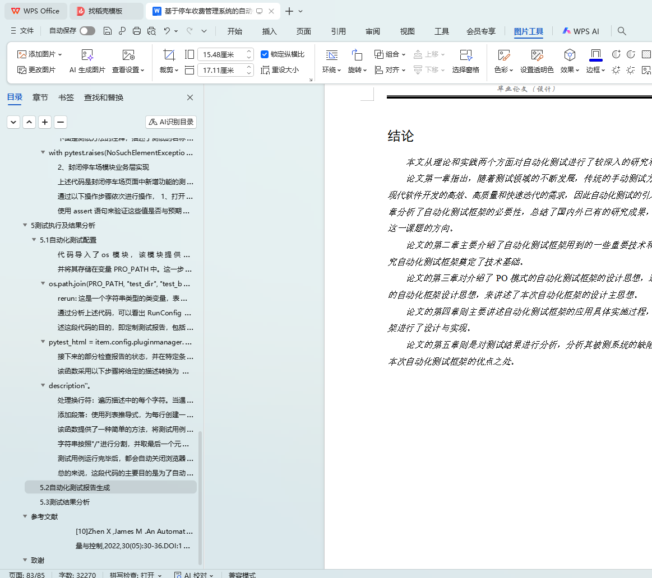Screen dimensions: 652x578
Task: Go to 5.3测试结果分析 heading
Action: [64, 502]
